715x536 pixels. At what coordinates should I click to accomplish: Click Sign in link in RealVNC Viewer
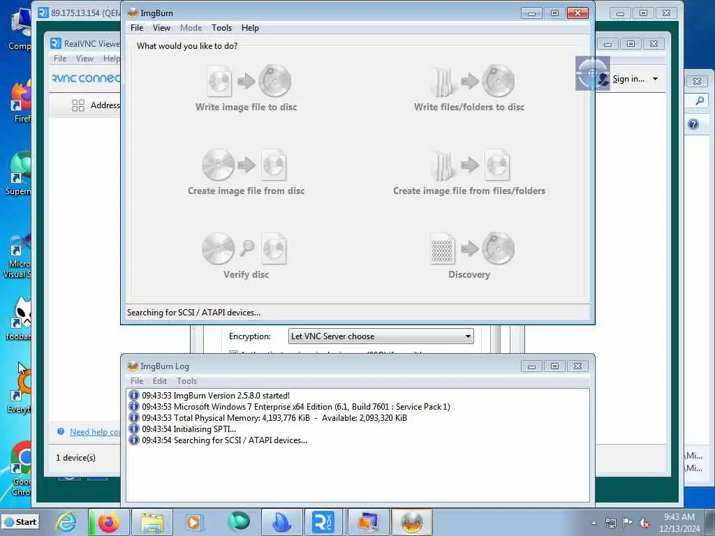pos(628,79)
